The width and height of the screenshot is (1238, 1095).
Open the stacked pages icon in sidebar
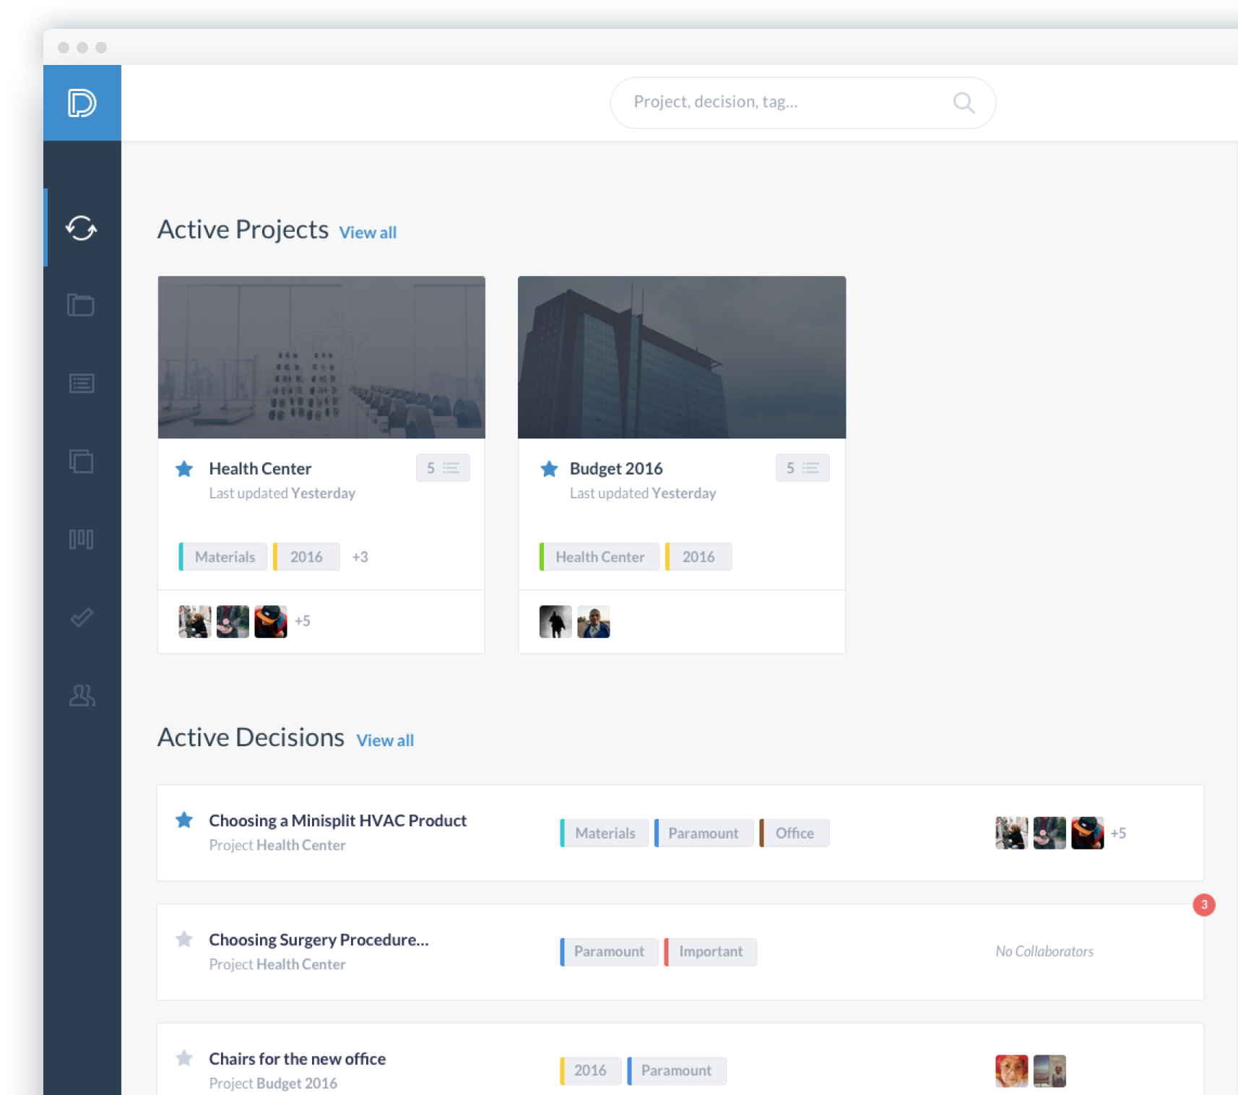(81, 461)
